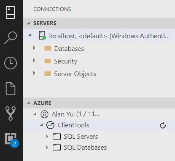Click the Security folder icon
The image size is (175, 161).
(x=48, y=61)
